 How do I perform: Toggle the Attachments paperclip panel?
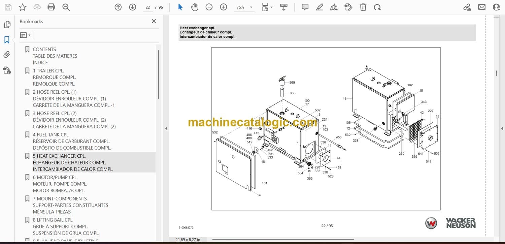tap(7, 55)
